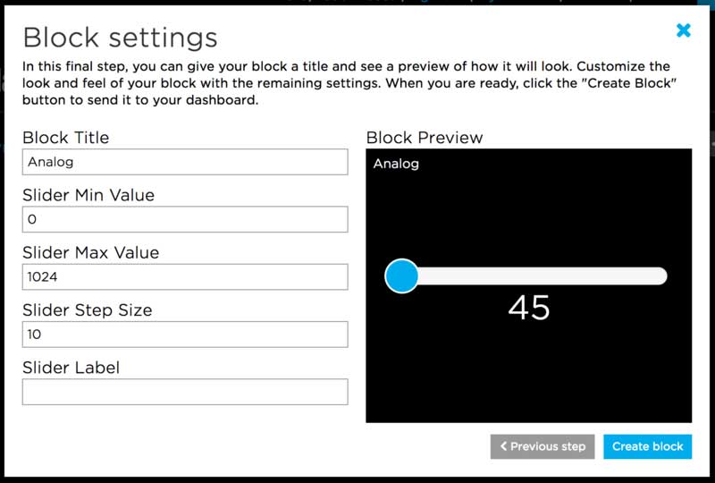The image size is (715, 483).
Task: Click the Block Title input field
Action: pos(184,162)
